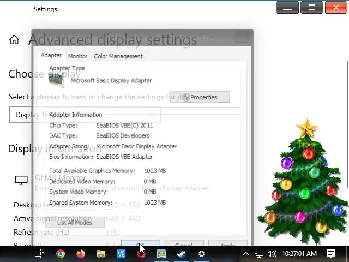Click the Advanced display settings heading
This screenshot has width=349, height=262.
click(x=113, y=40)
